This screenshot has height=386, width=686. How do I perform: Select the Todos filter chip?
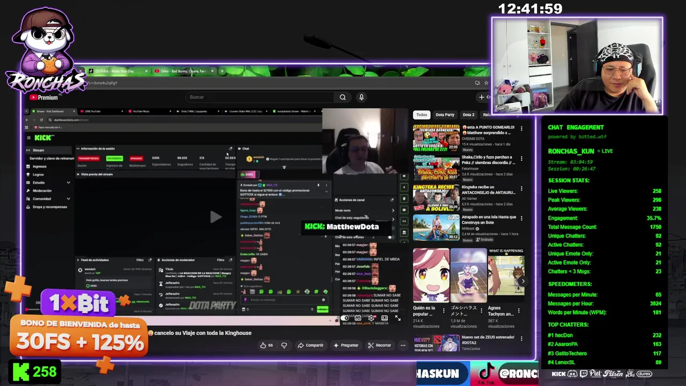[x=422, y=115]
